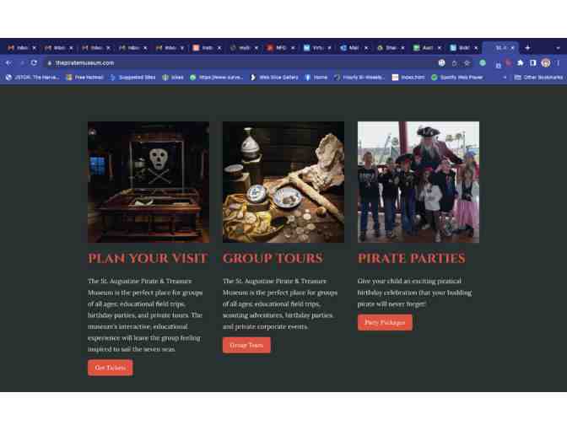Open the Extensions puzzle-piece icon
The height and width of the screenshot is (430, 567).
521,63
